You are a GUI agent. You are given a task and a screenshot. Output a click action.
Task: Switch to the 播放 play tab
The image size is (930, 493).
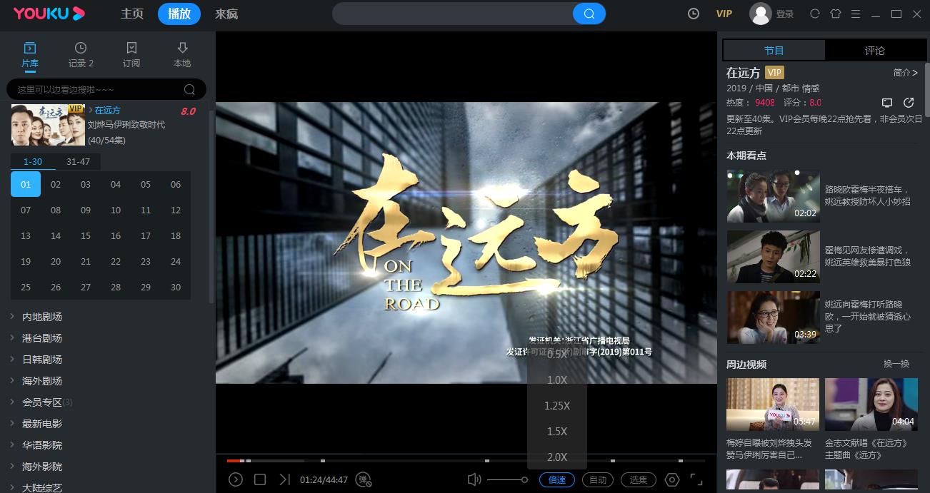click(179, 14)
